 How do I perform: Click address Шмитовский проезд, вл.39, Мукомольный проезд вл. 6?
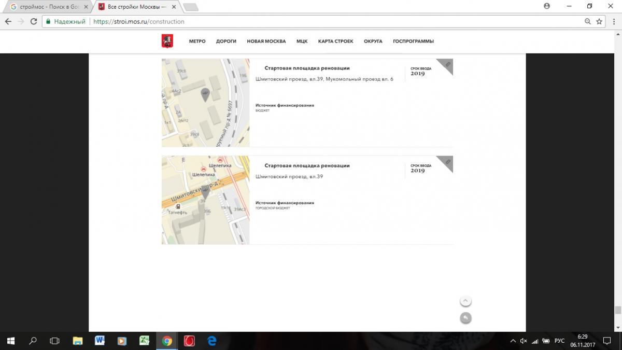coord(324,79)
